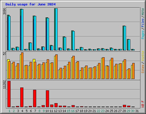Select day 22 on the x-axis
This screenshot has width=146, height=114.
click(98, 111)
